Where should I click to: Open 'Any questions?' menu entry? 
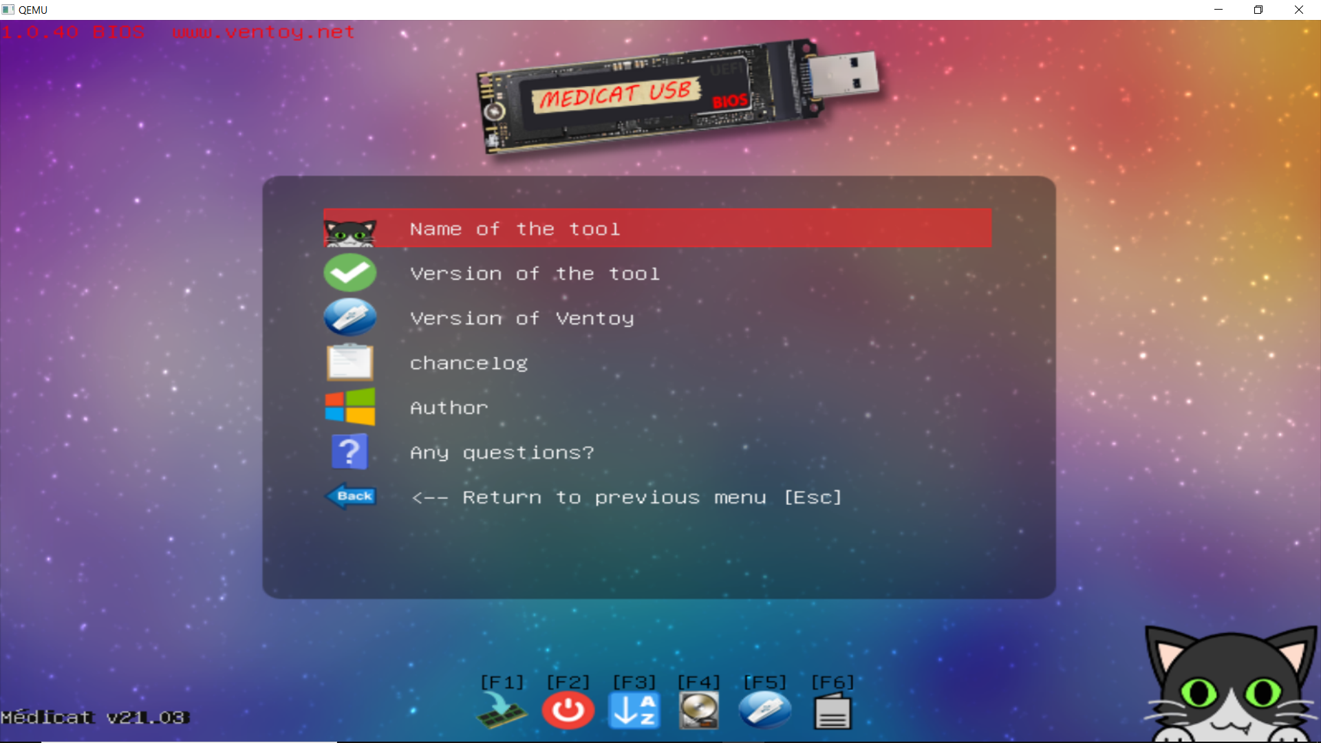[657, 452]
